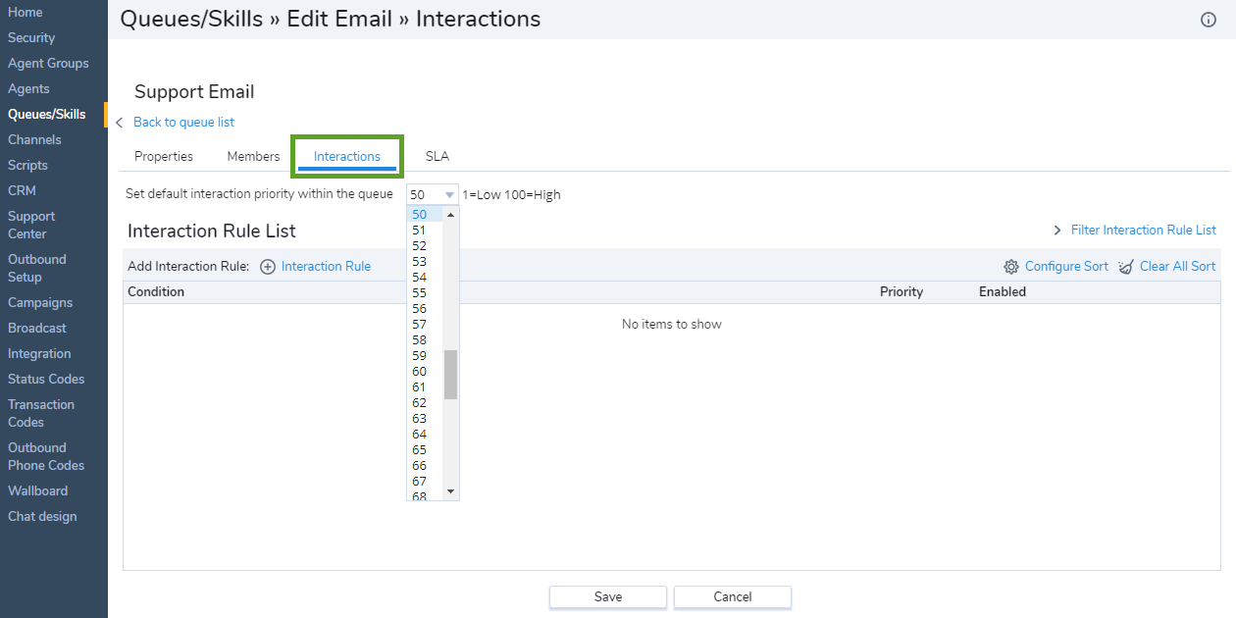Click the Configure Sort link

point(1066,267)
